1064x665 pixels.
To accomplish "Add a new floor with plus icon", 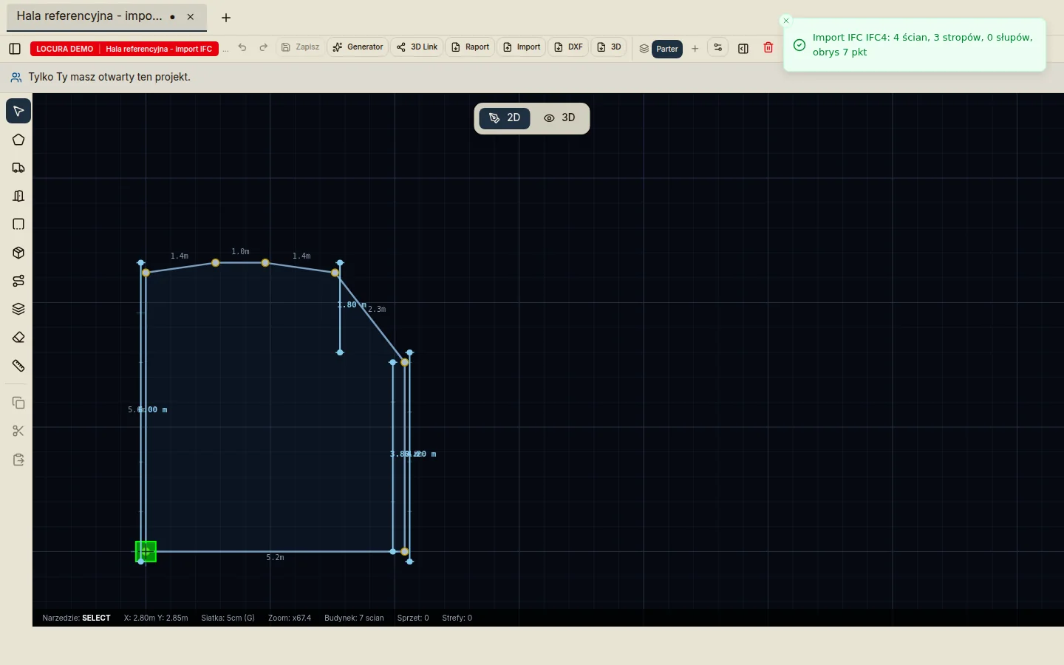I will pos(695,49).
